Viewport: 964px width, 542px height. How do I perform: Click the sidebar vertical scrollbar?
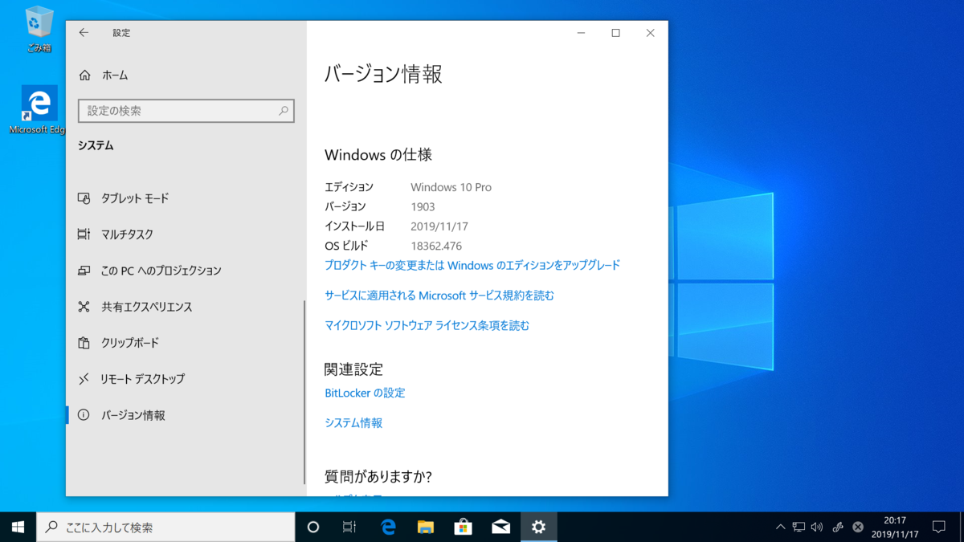pos(304,392)
